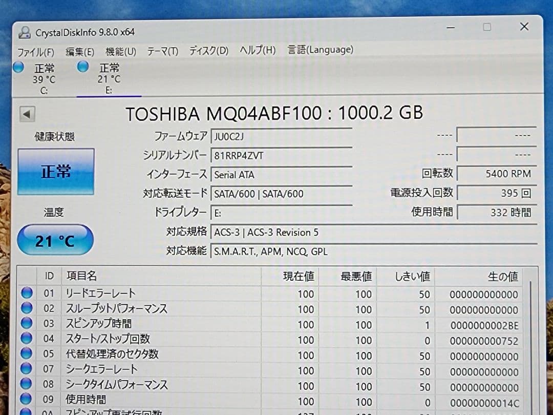Select the 使用時間 row with ID 09
This screenshot has height=415, width=553.
270,401
